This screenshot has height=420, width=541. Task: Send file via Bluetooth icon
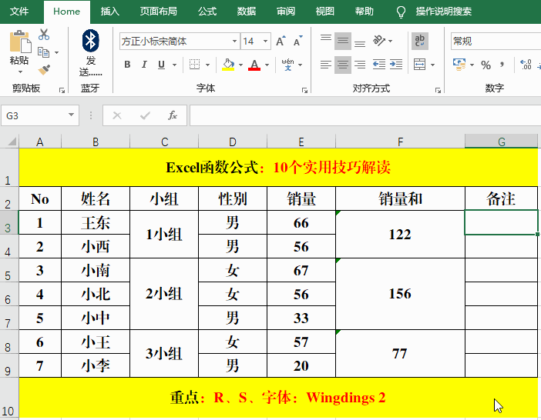[91, 41]
